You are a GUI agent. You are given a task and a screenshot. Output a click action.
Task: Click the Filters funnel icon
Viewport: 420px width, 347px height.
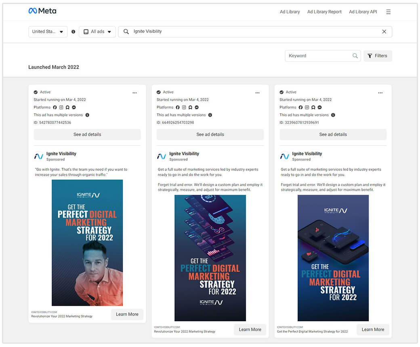click(370, 56)
